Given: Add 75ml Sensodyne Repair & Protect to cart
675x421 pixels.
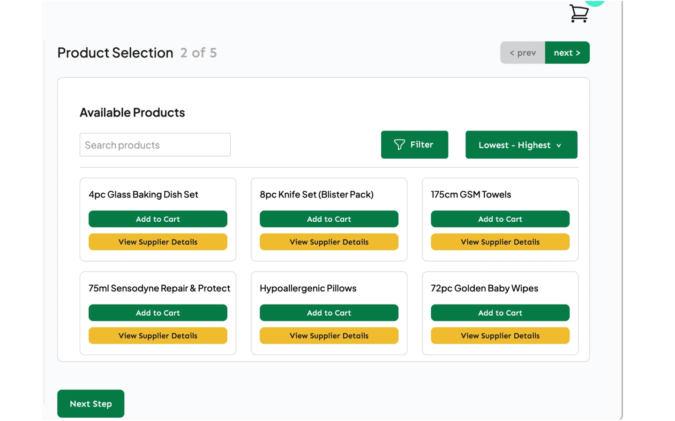Looking at the screenshot, I should [x=158, y=313].
